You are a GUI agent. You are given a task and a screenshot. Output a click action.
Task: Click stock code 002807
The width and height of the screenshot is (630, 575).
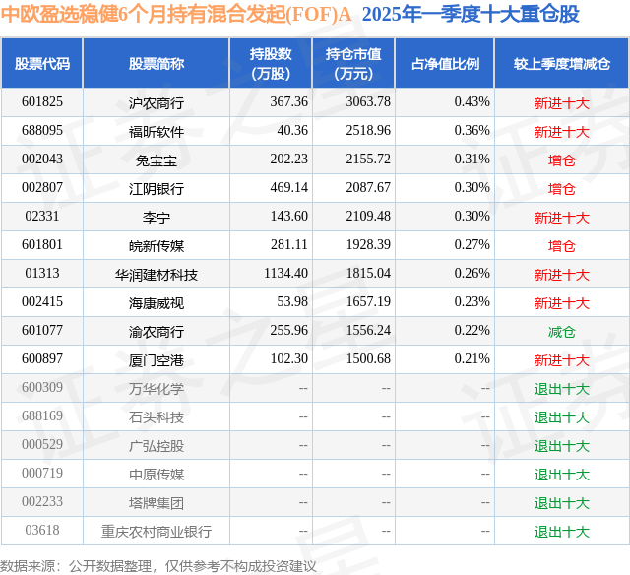(x=42, y=188)
